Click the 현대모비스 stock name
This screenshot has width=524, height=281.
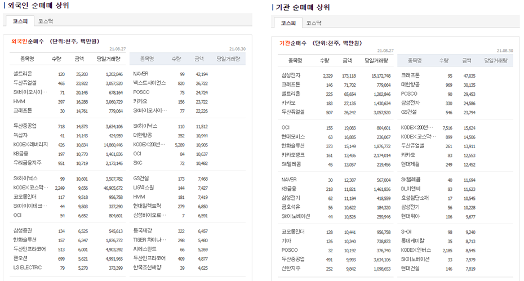pyautogui.click(x=293, y=137)
